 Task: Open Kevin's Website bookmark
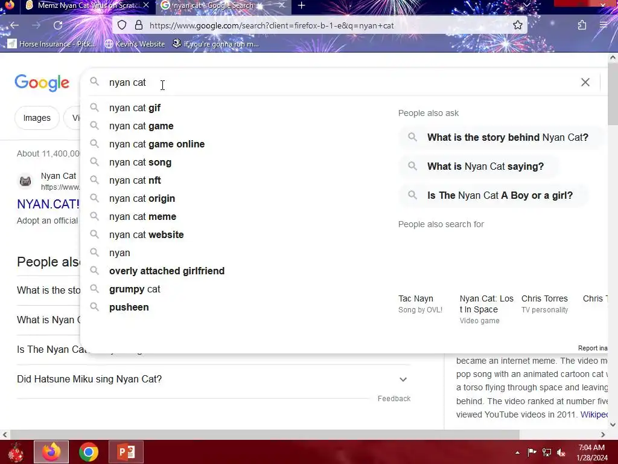(135, 43)
